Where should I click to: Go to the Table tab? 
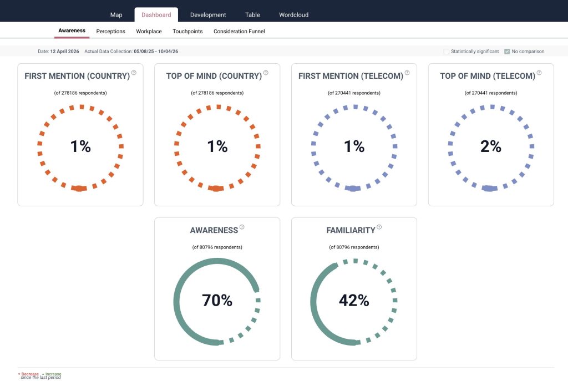(252, 15)
